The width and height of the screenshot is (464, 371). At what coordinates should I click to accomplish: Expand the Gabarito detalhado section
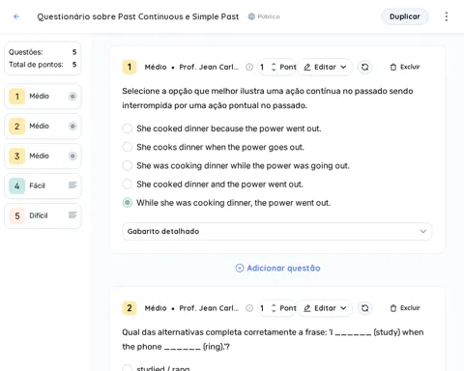tap(276, 231)
